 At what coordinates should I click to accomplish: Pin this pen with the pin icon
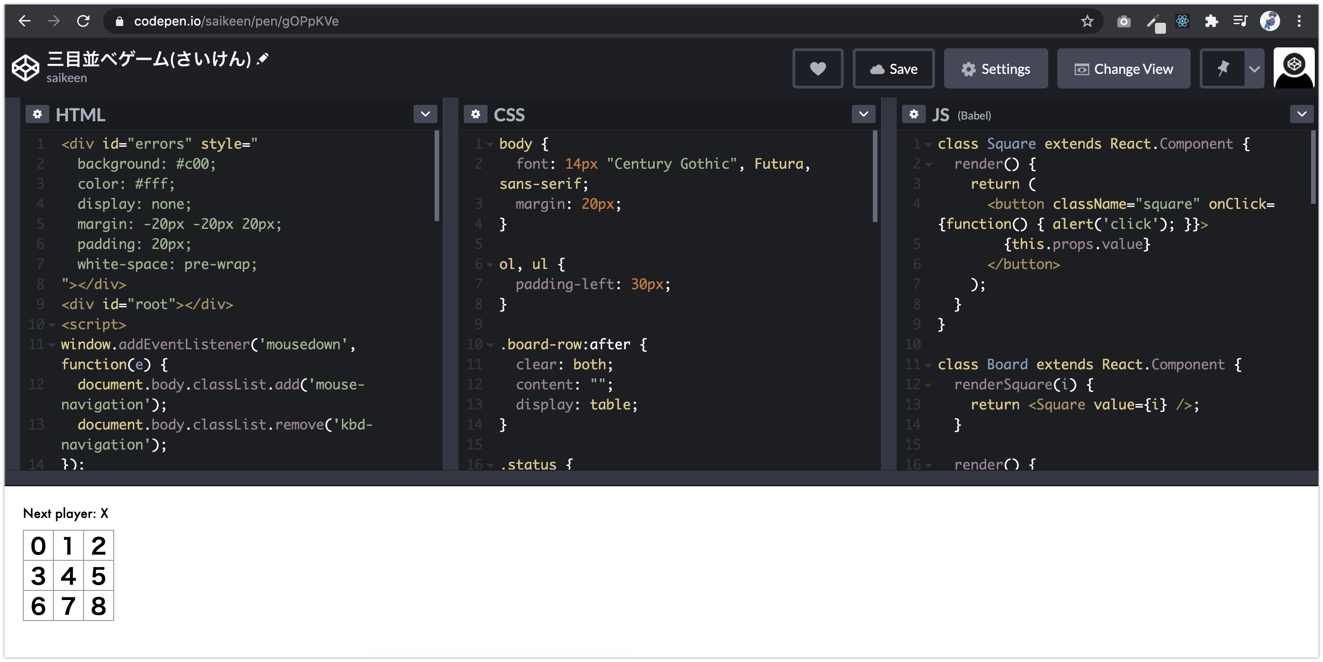[x=1223, y=69]
